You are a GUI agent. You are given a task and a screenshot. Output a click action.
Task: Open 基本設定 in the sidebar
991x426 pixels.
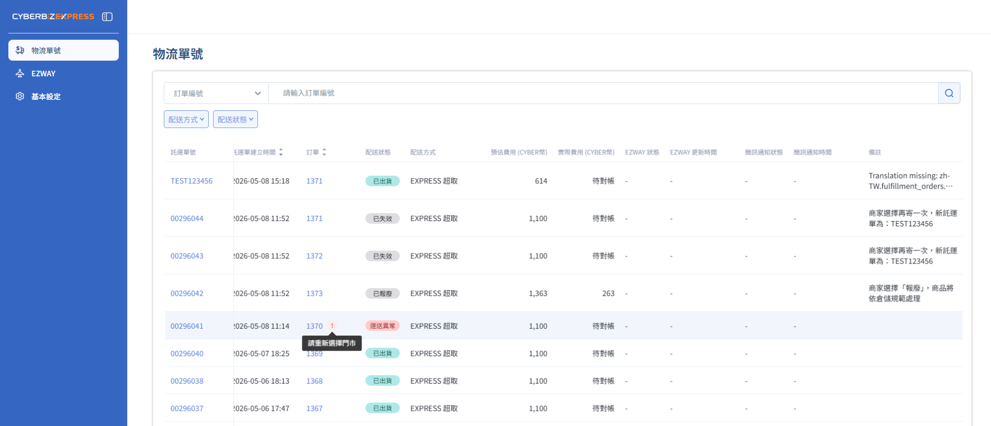click(63, 97)
